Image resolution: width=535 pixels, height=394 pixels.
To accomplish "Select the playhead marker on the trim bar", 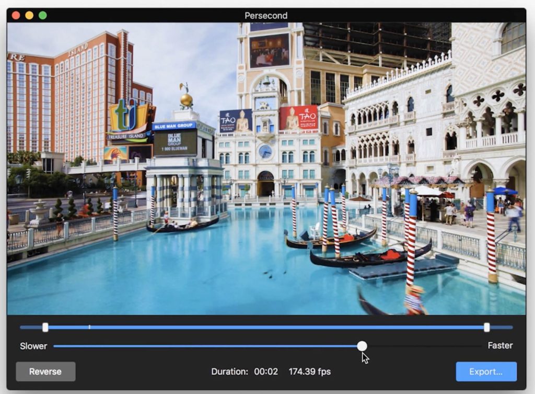I will point(89,327).
